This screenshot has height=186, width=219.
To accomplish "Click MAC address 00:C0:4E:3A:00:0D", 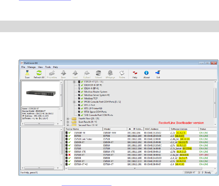I will (153, 158).
